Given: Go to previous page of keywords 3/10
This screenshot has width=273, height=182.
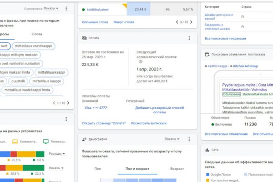Looking at the screenshot, I should (177, 22).
